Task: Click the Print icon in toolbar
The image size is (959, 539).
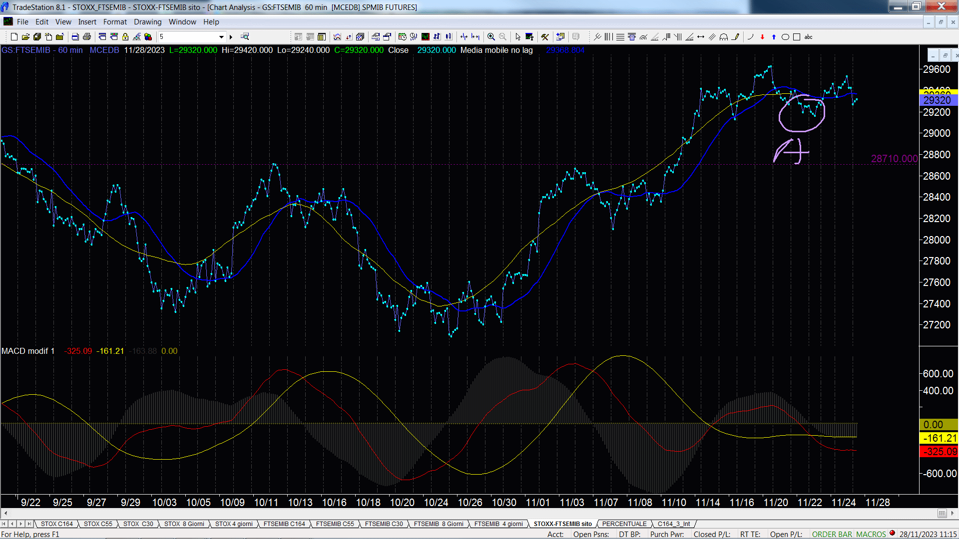Action: click(86, 37)
